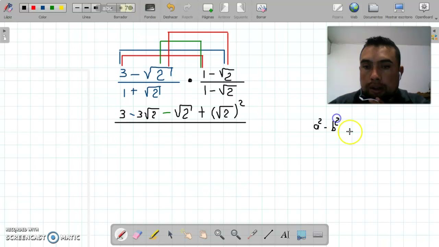Select the text writing tool
Image resolution: width=439 pixels, height=247 pixels.
point(285,235)
